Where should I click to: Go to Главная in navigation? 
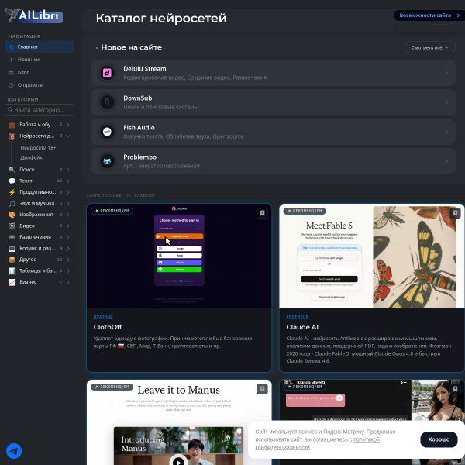click(x=40, y=46)
